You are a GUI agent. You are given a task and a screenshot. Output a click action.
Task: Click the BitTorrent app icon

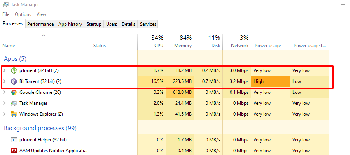point(14,81)
